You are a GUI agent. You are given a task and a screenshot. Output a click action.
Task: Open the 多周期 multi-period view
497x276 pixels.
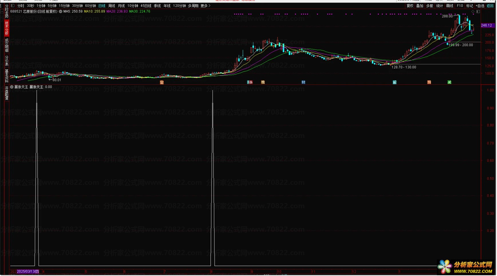click(193, 6)
